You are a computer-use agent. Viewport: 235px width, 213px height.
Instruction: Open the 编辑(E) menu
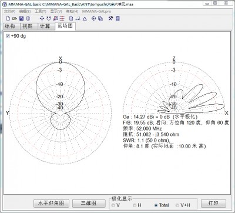[x=25, y=11]
